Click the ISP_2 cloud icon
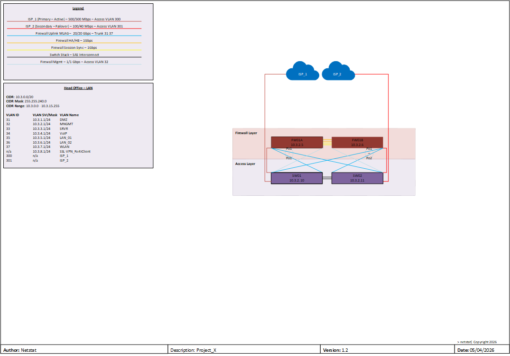 (x=338, y=71)
